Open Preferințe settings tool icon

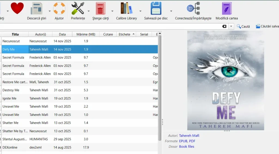pos(78,9)
